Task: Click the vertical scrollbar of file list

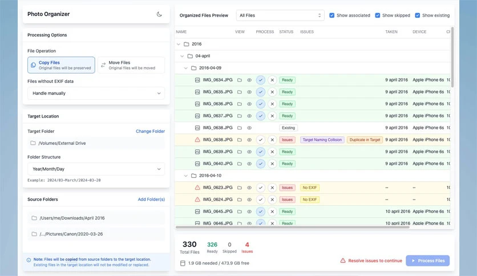Action: [x=452, y=57]
